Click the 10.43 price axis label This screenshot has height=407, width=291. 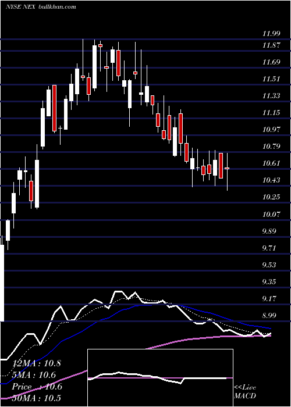click(271, 180)
